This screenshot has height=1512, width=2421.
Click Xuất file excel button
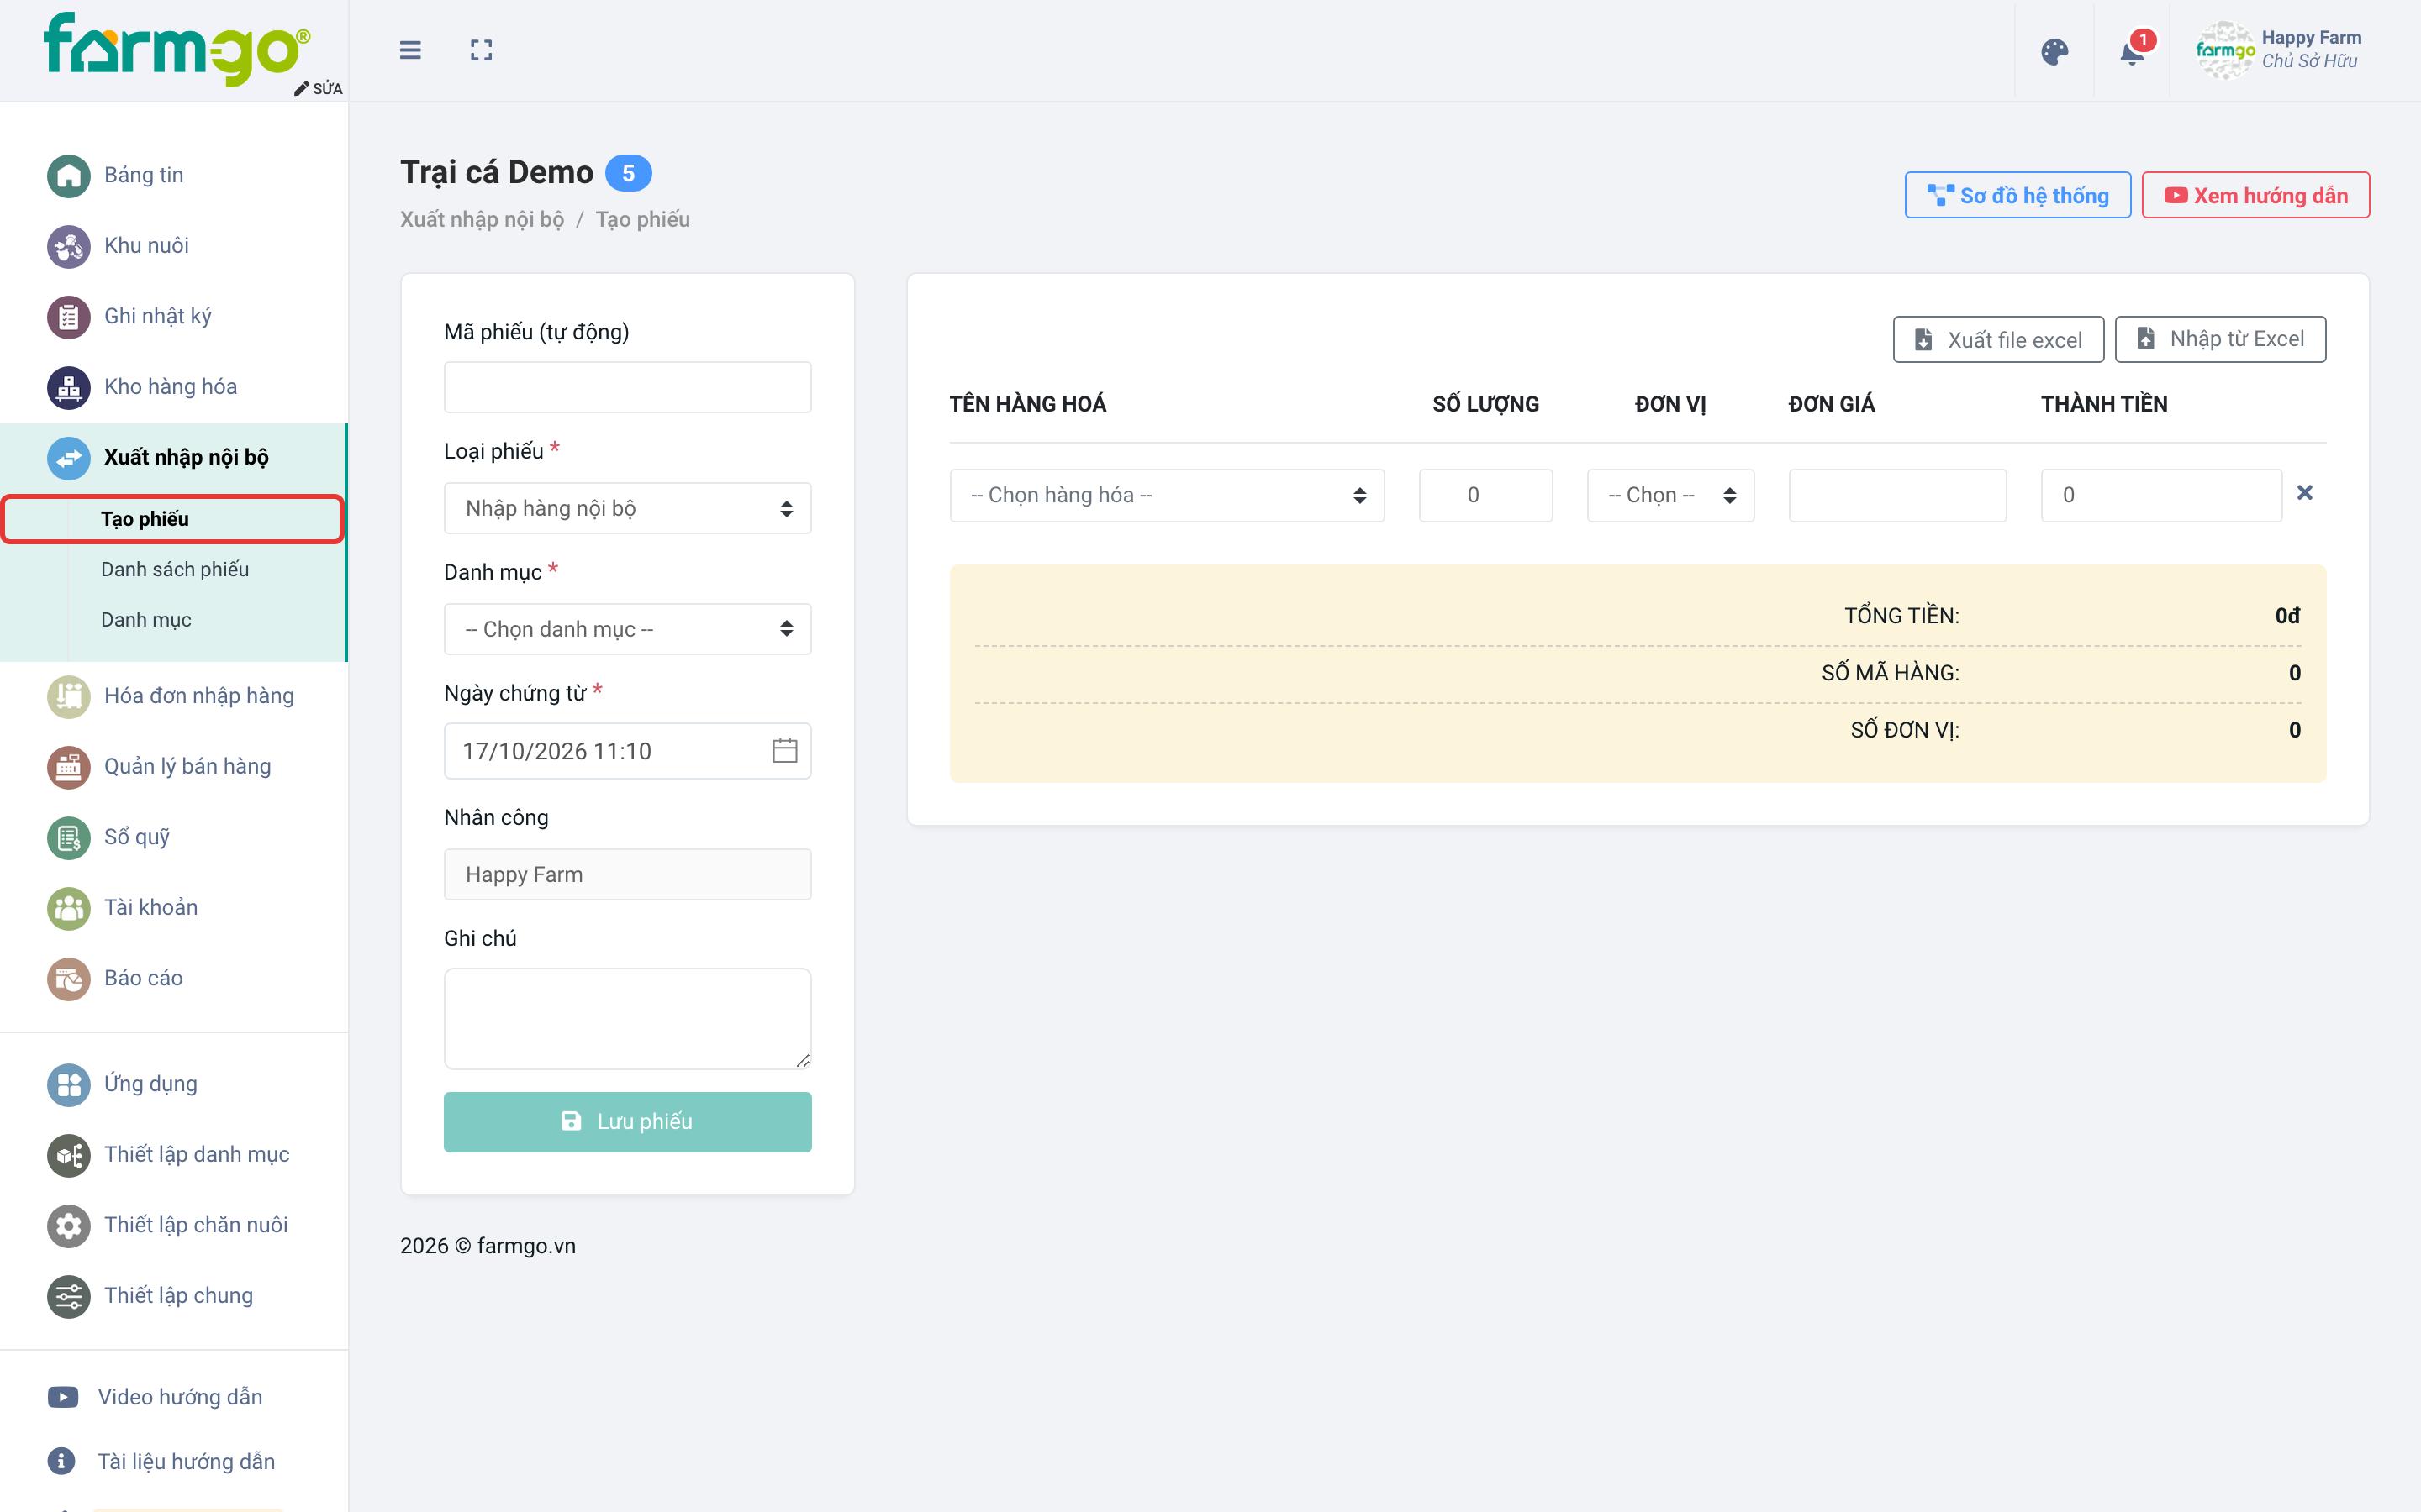tap(1998, 340)
